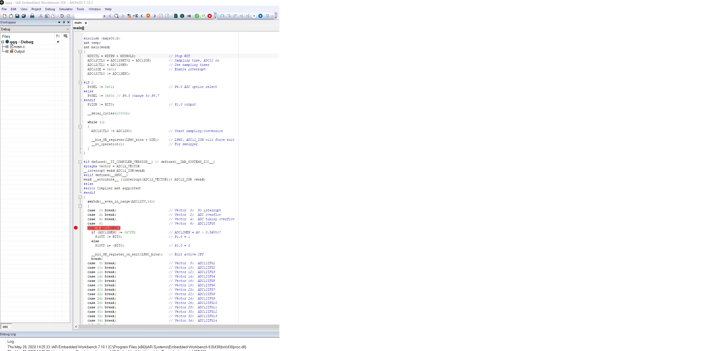Image resolution: width=705 pixels, height=351 pixels.
Task: Collapse the qqq - Debug project node
Action: [x=2, y=42]
